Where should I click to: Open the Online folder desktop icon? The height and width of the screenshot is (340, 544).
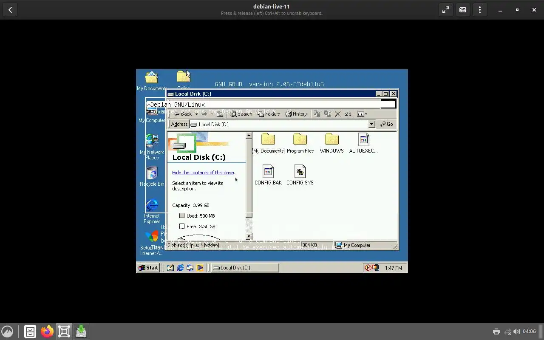tap(184, 80)
